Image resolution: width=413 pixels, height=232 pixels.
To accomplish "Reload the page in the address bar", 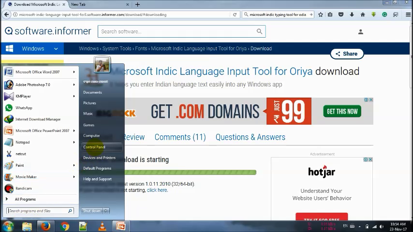I will pos(235,14).
